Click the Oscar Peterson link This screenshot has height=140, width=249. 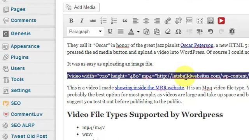[197, 45]
